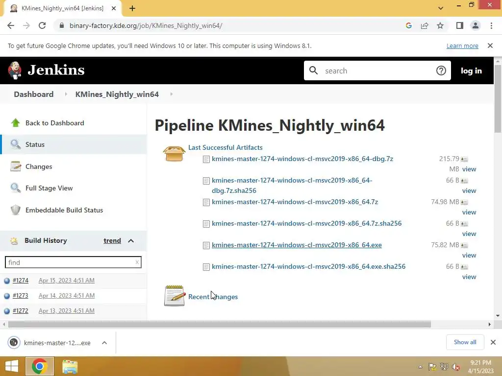Click view link for x86_64.exe.sha256
502x376 pixels.
point(469,277)
